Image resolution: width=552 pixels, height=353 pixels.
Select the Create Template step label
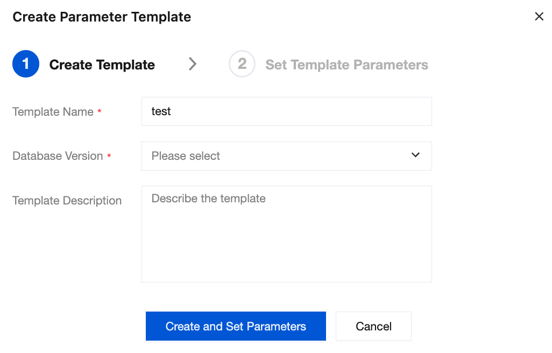tap(102, 65)
